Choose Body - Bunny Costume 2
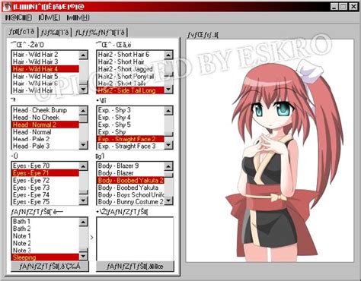Viewport: 361px width, 281px height. pyautogui.click(x=131, y=202)
